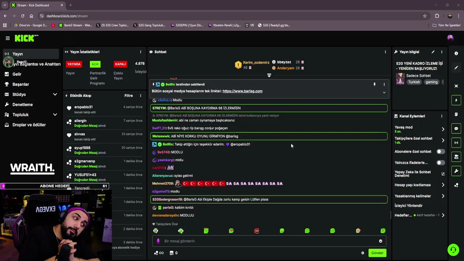Open Droplar ve ödüller menu item
This screenshot has height=261, width=464.
(x=31, y=125)
